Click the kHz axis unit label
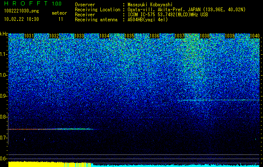This screenshot has height=167, width=263. (4, 34)
